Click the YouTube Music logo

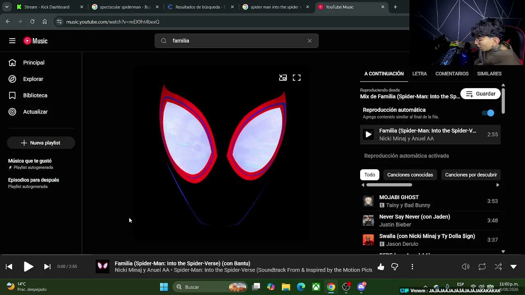click(x=35, y=41)
